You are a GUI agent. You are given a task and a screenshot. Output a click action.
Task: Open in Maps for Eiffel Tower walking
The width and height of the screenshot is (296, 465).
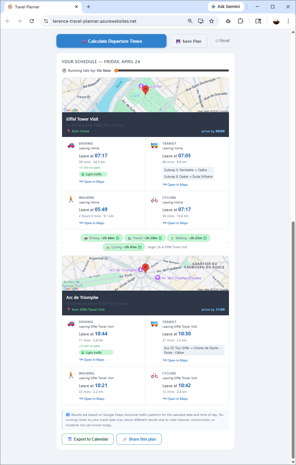tap(92, 223)
